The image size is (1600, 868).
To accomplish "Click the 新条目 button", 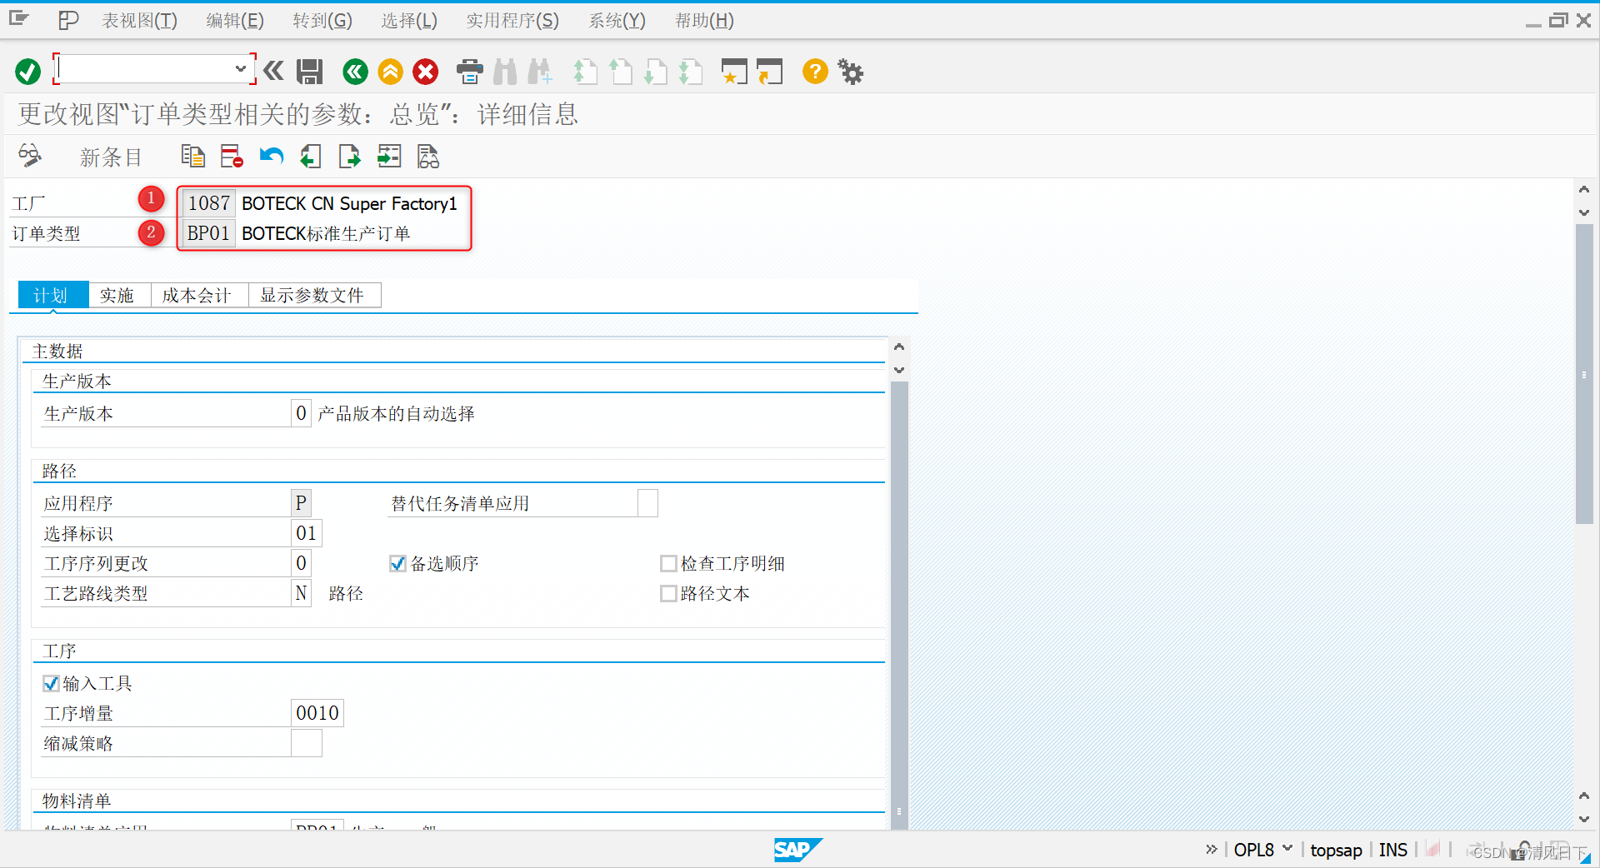I will point(111,157).
